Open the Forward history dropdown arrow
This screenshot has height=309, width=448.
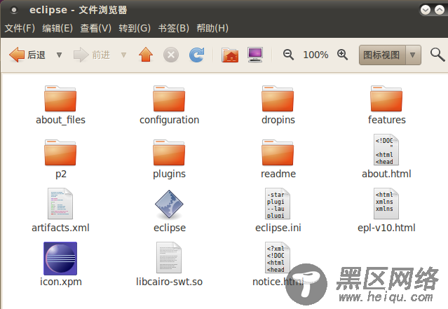pos(123,55)
